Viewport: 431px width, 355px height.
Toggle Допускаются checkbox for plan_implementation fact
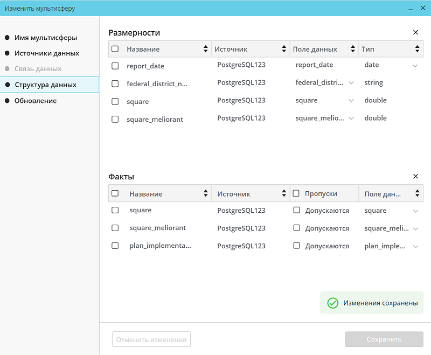click(296, 246)
